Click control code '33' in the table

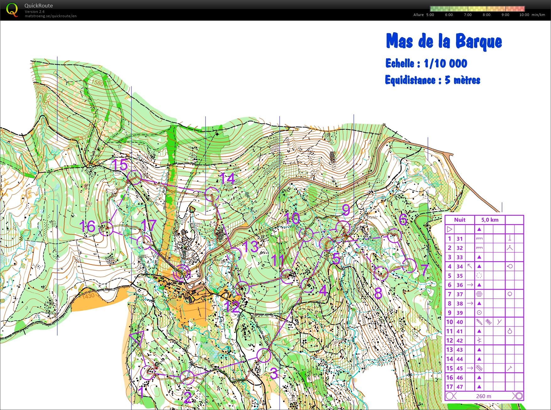coord(460,257)
